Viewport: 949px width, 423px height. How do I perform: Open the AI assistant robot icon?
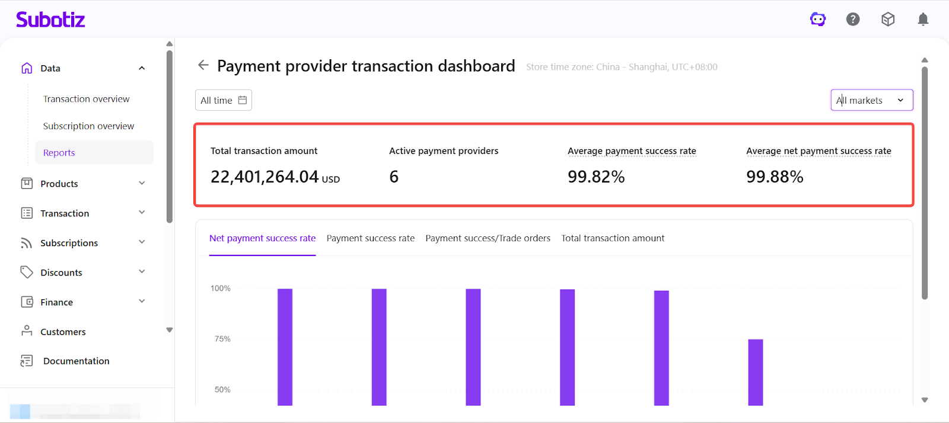(818, 20)
